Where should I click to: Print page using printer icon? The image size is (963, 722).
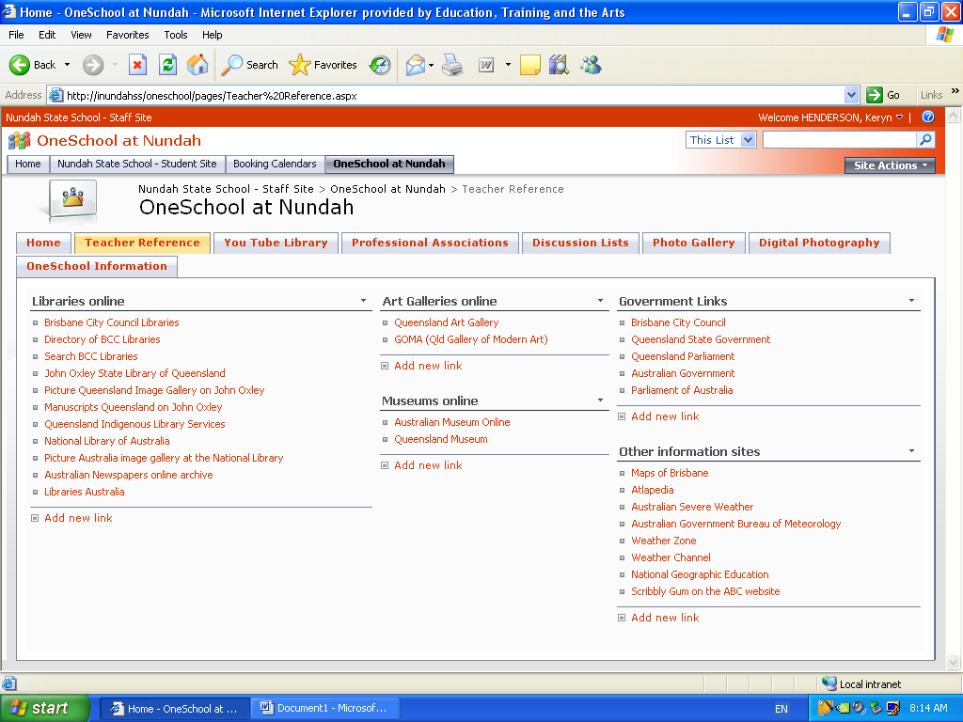[x=453, y=65]
